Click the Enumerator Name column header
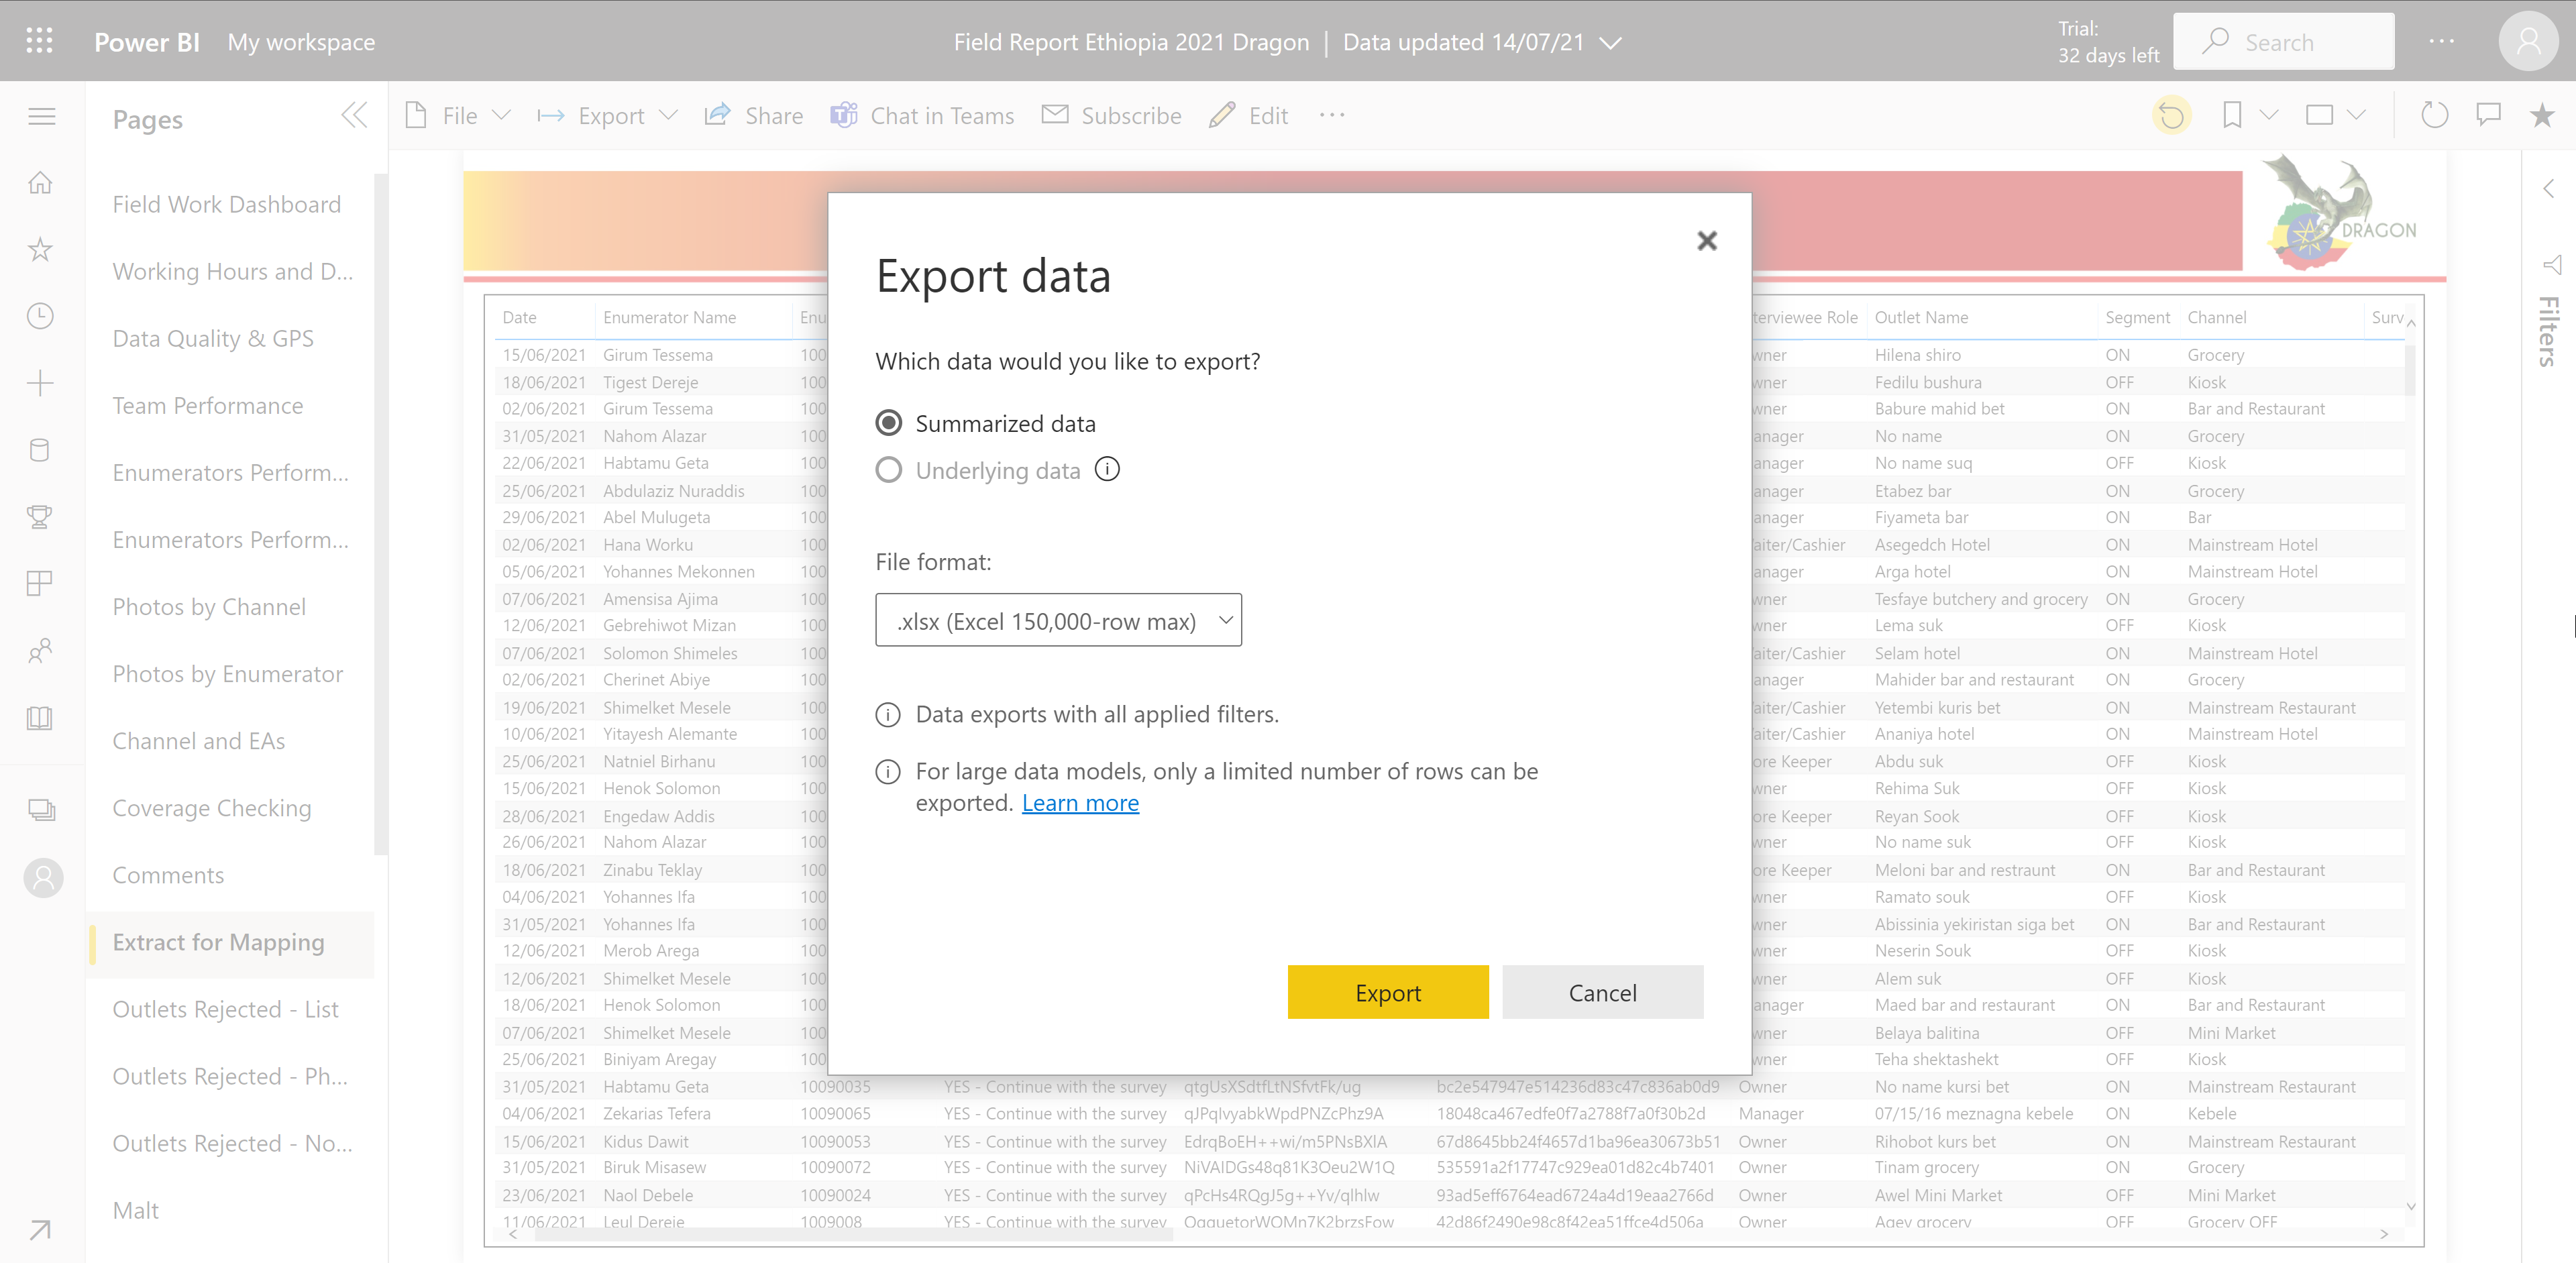The image size is (2576, 1263). (669, 317)
